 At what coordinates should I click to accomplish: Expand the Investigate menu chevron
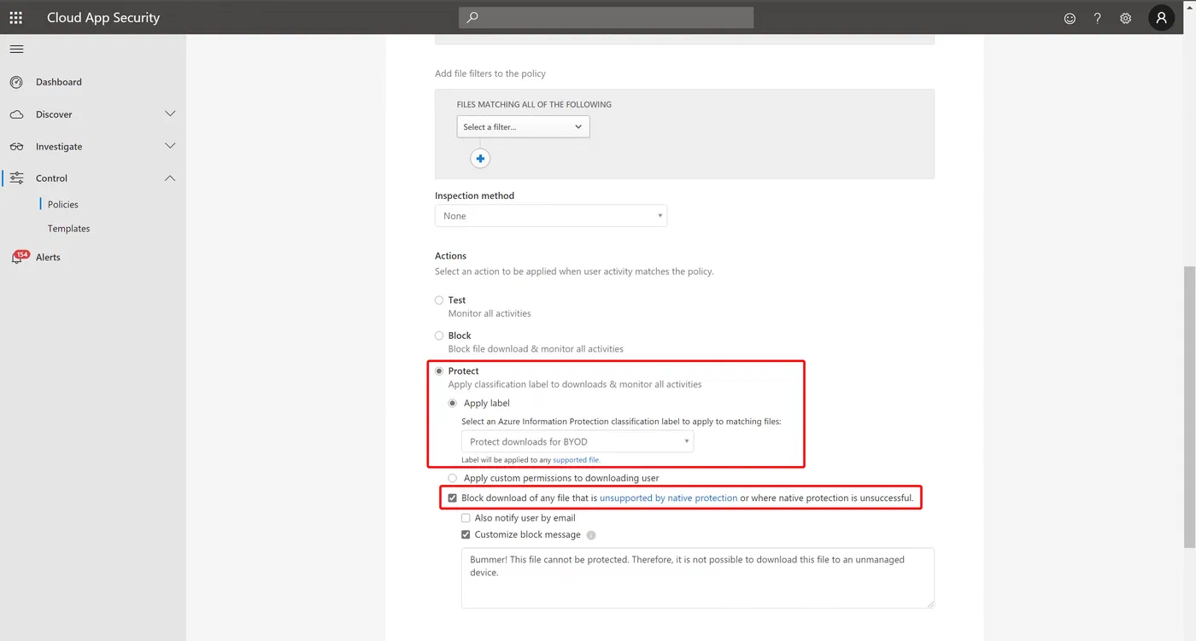[x=170, y=147]
